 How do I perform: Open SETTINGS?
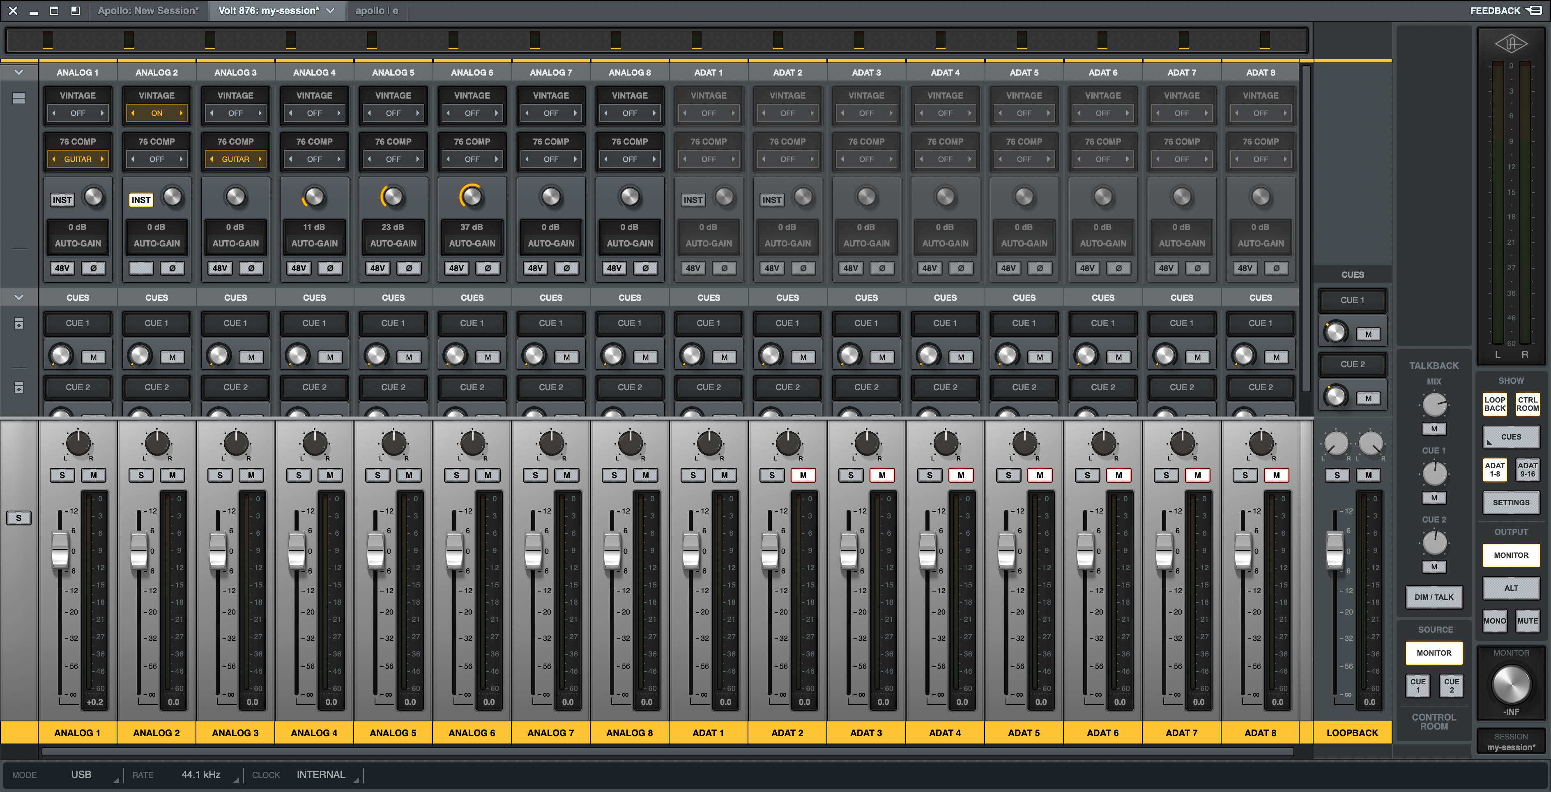click(1511, 502)
